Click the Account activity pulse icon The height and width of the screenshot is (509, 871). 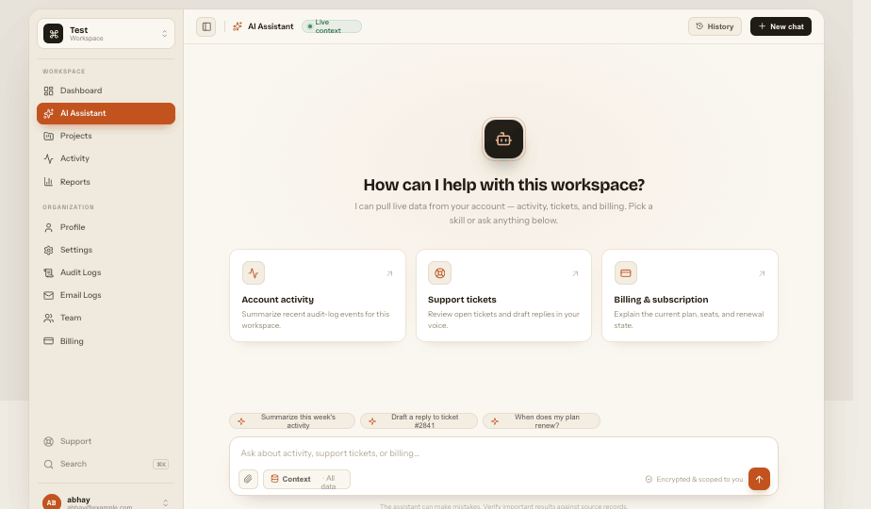[x=254, y=272]
